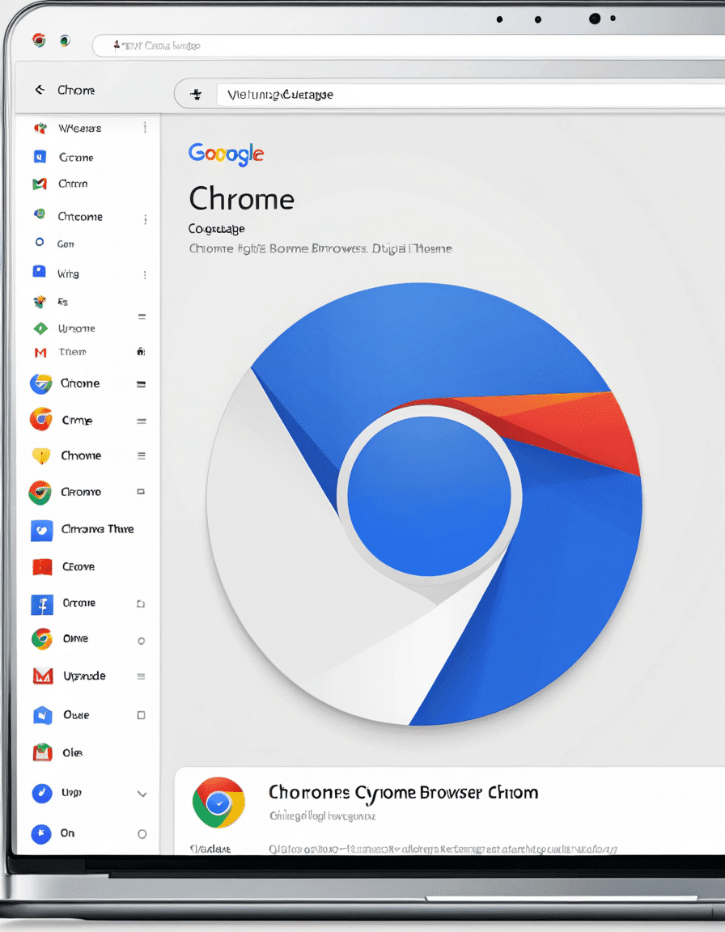Select the yellow shield Chrome icon

41,456
